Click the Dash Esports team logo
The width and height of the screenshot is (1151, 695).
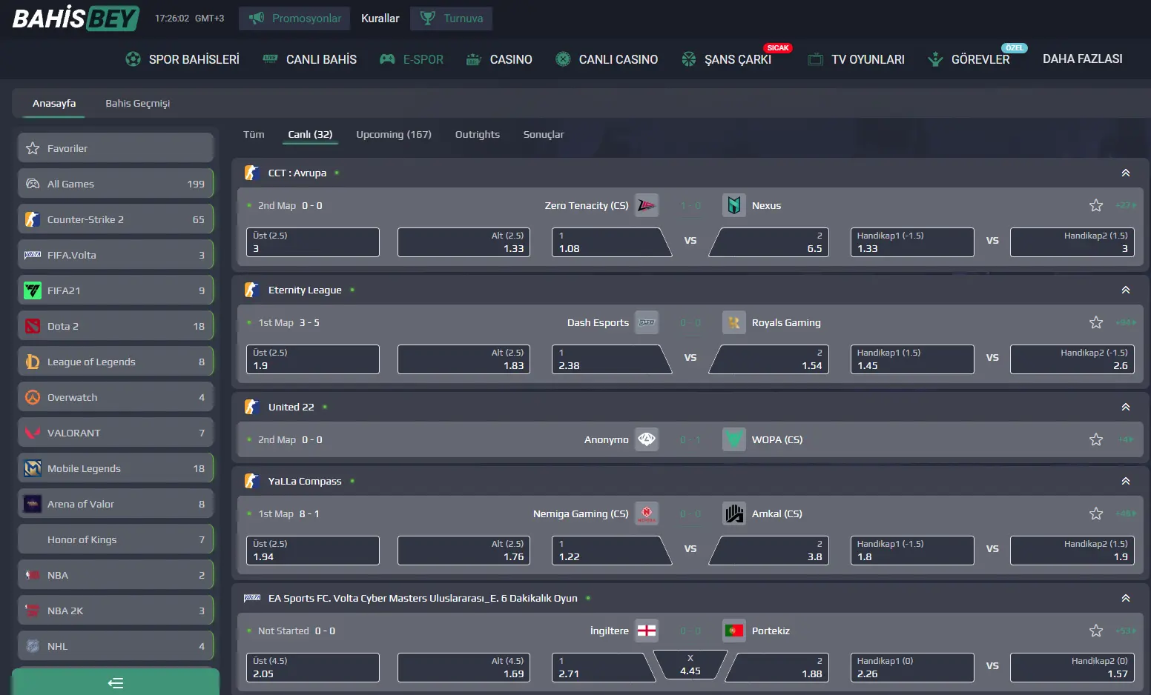coord(647,322)
